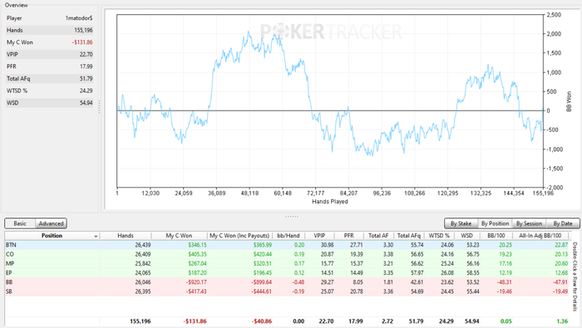Viewport: 582px width, 328px height.
Task: Select the MP position row
Action: click(287, 263)
